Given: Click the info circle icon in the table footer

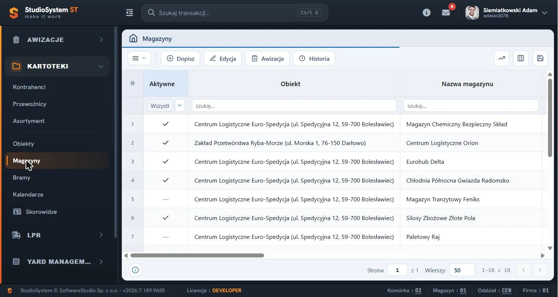Looking at the screenshot, I should pos(135,270).
